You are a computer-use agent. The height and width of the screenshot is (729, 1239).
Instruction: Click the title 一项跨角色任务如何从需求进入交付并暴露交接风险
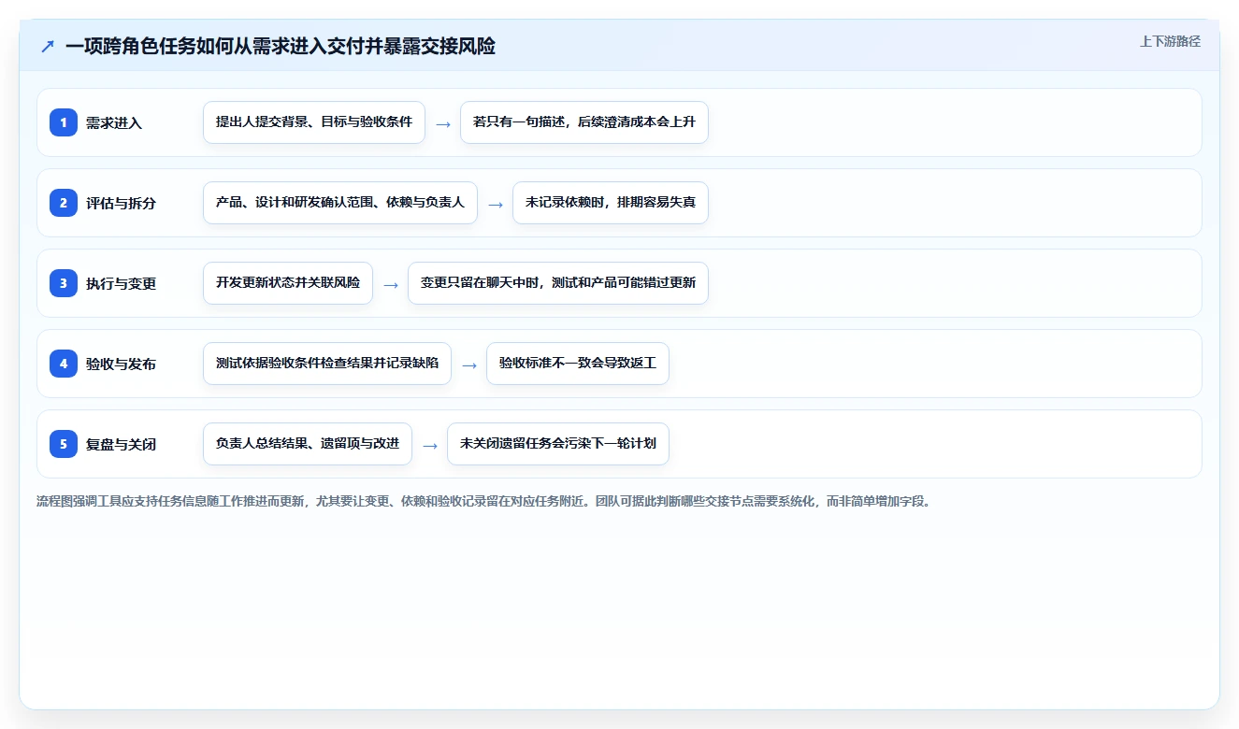click(281, 46)
